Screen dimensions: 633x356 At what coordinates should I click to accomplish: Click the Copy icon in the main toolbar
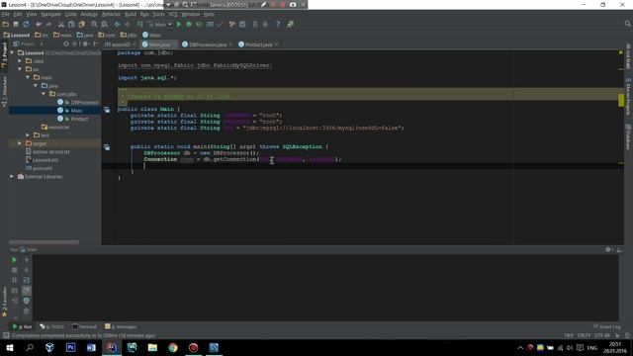pyautogui.click(x=71, y=25)
